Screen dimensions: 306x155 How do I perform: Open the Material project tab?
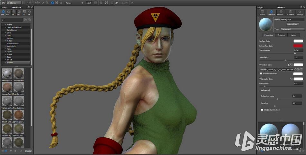pos(272,13)
